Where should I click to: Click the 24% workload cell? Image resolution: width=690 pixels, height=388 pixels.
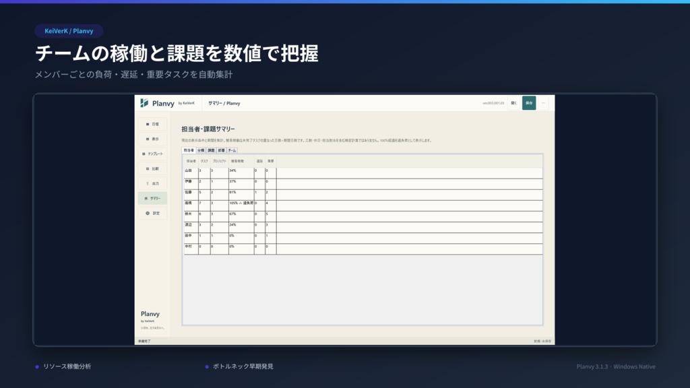pyautogui.click(x=241, y=226)
